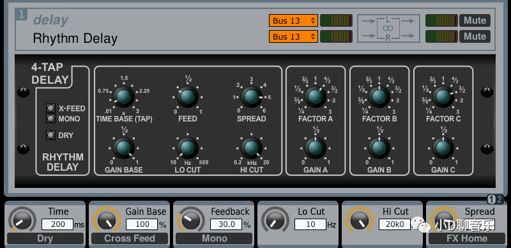Click the HI CUT knob on rack
This screenshot has height=248, width=511.
click(251, 148)
